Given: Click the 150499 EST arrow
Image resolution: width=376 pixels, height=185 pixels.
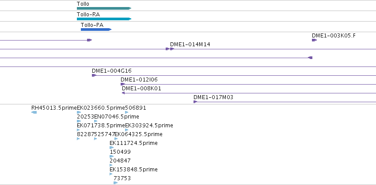Looking at the screenshot, I should click(111, 156).
